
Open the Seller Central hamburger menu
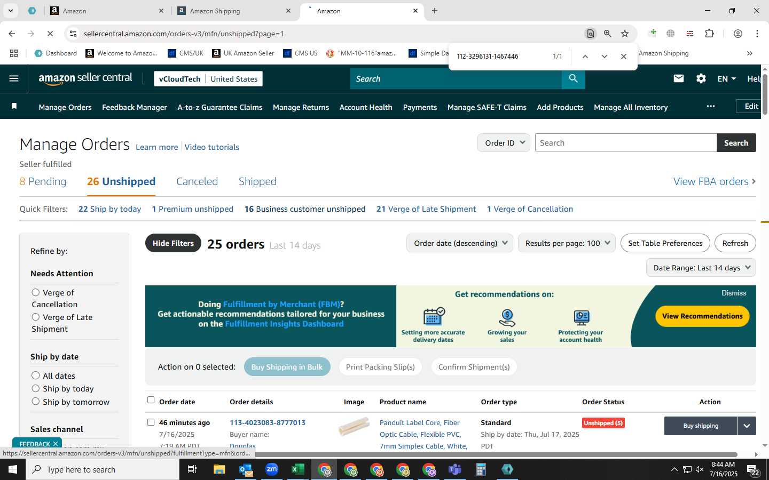pos(14,78)
